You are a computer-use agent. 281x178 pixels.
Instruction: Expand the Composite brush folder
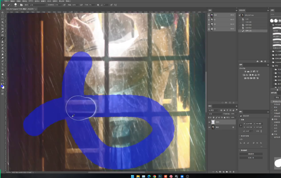click(271, 62)
